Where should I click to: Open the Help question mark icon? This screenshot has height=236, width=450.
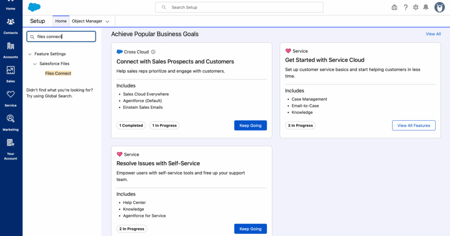[x=406, y=7]
